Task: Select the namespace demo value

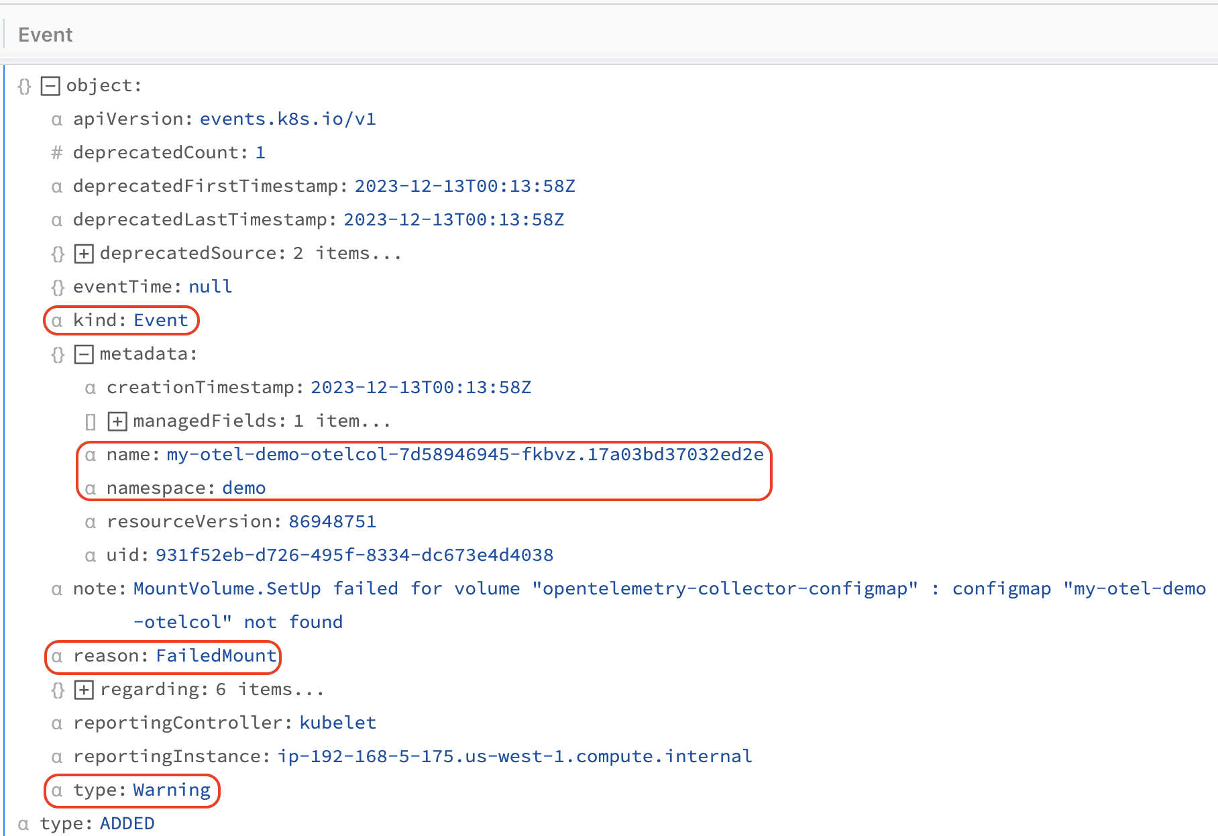Action: (243, 488)
